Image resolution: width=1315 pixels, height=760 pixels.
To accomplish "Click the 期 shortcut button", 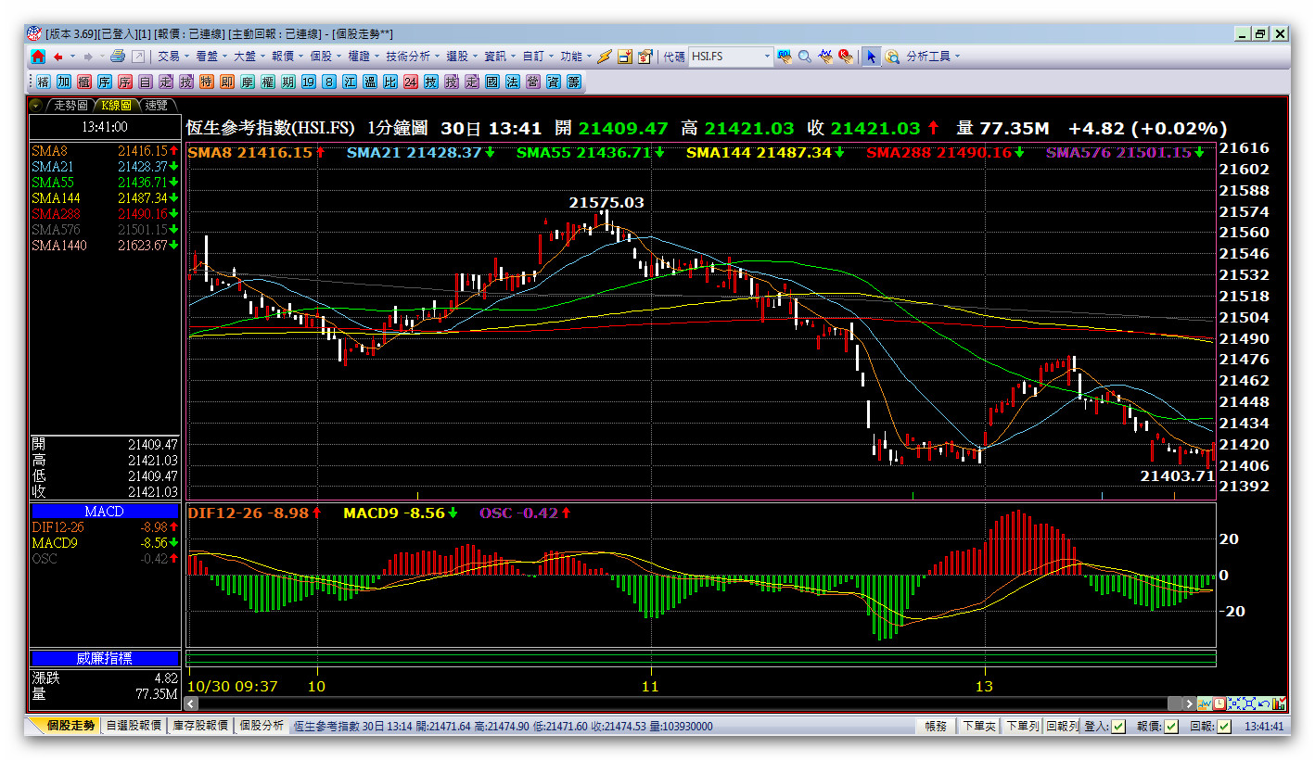I will [287, 82].
